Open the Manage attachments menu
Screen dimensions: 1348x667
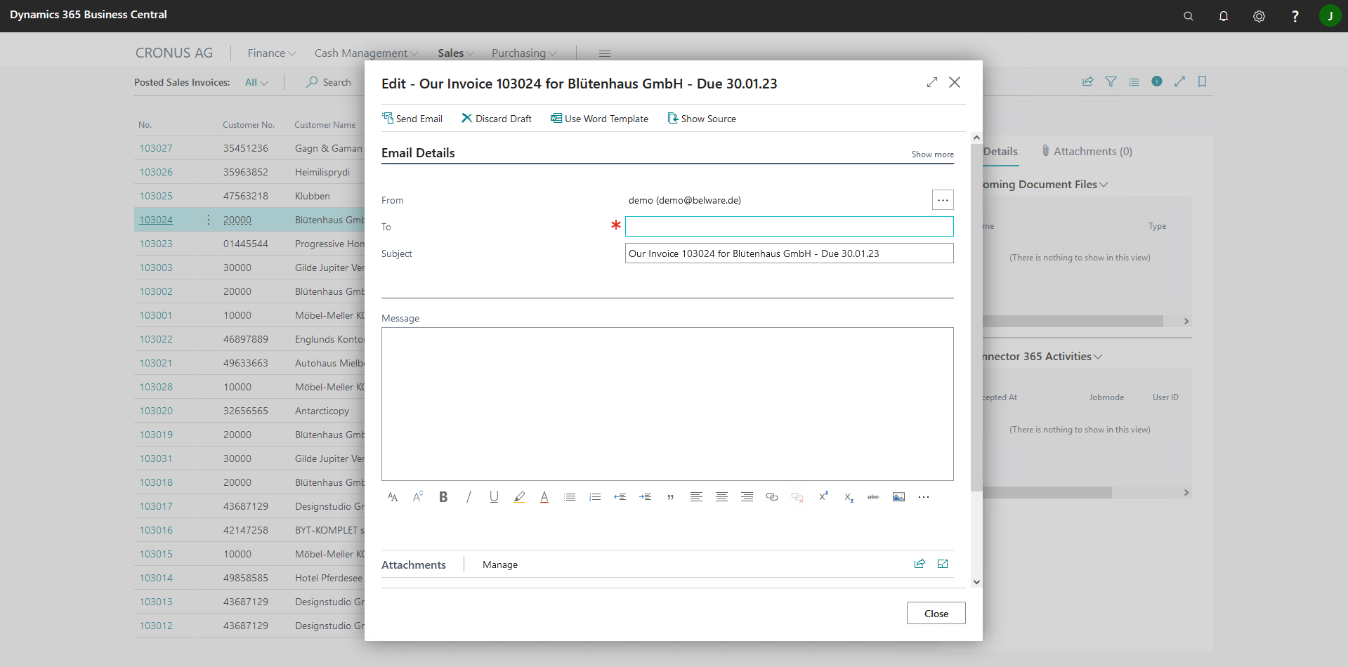(500, 564)
